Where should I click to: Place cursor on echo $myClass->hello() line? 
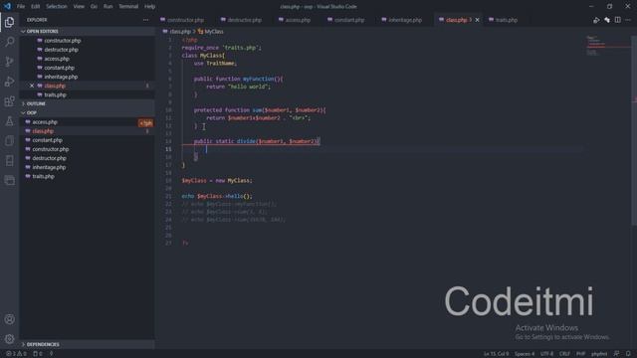[217, 196]
